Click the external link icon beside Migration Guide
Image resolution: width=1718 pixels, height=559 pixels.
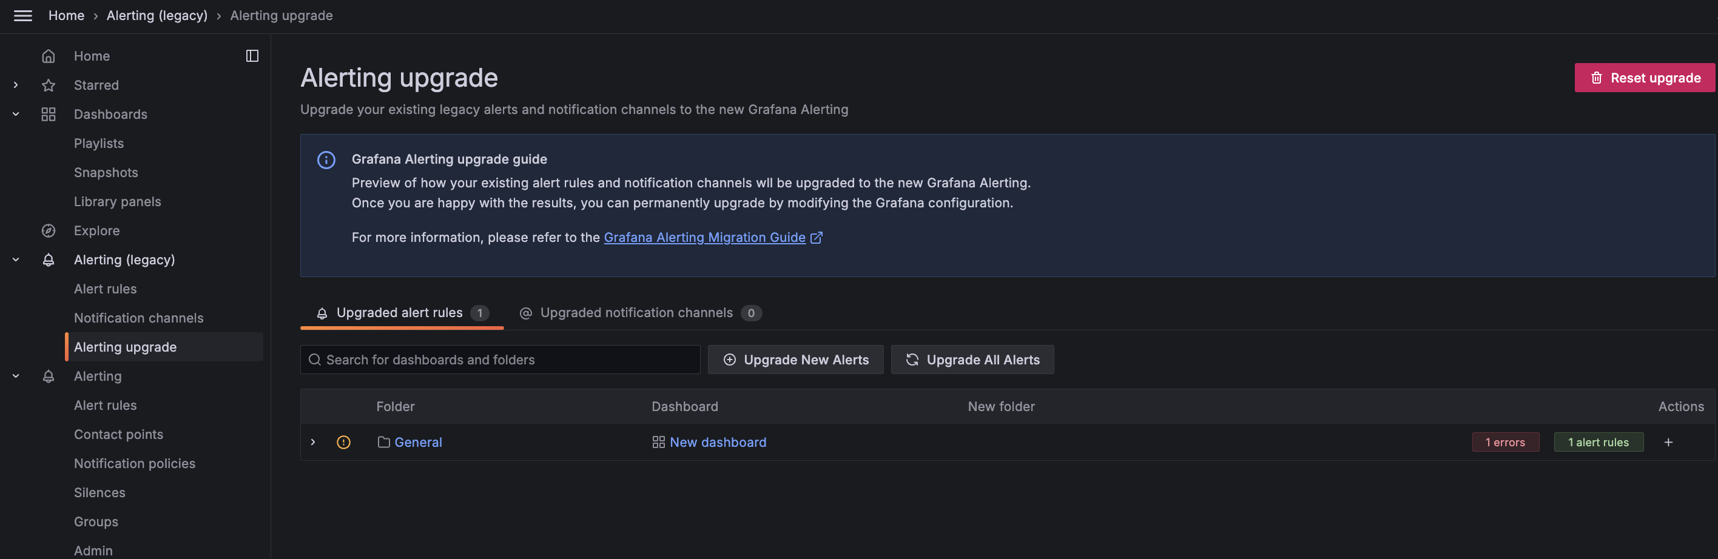817,237
